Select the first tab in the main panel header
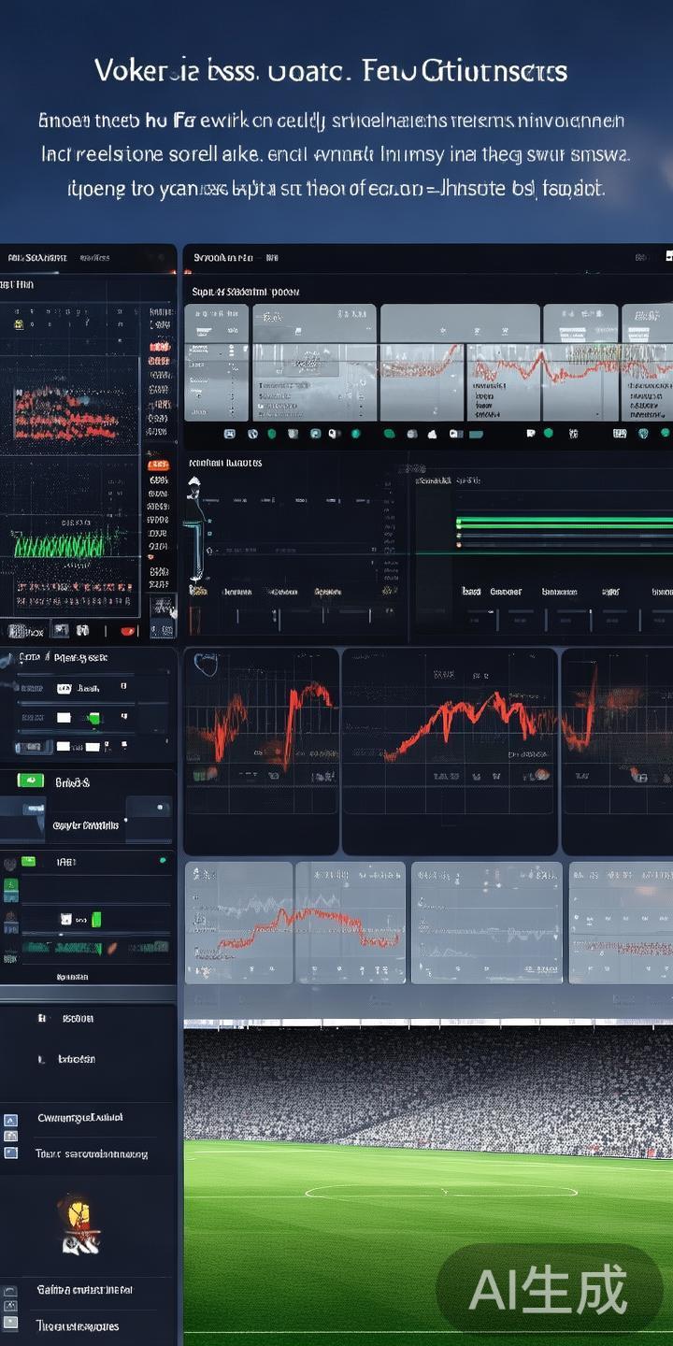673x1346 pixels. 222,257
